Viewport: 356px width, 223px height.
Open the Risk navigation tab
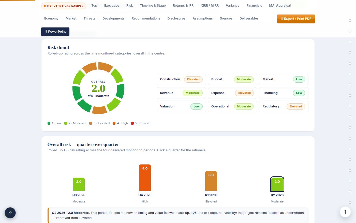(x=129, y=6)
